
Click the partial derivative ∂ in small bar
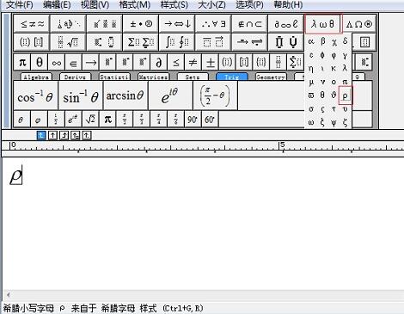(159, 62)
